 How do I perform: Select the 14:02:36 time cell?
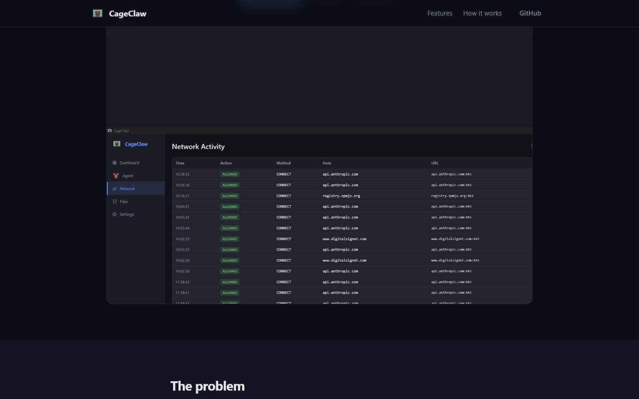coord(182,260)
